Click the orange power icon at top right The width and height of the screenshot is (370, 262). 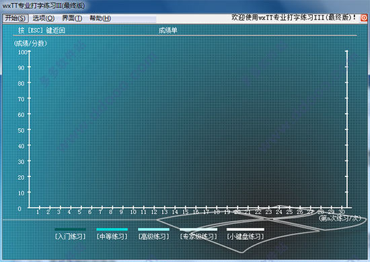pos(364,18)
